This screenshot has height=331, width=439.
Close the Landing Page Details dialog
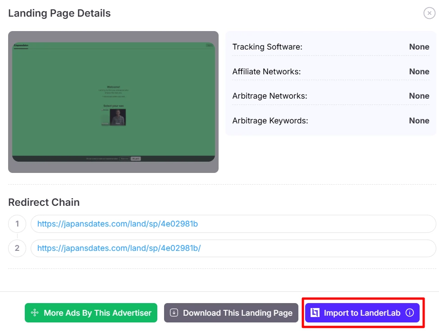429,13
